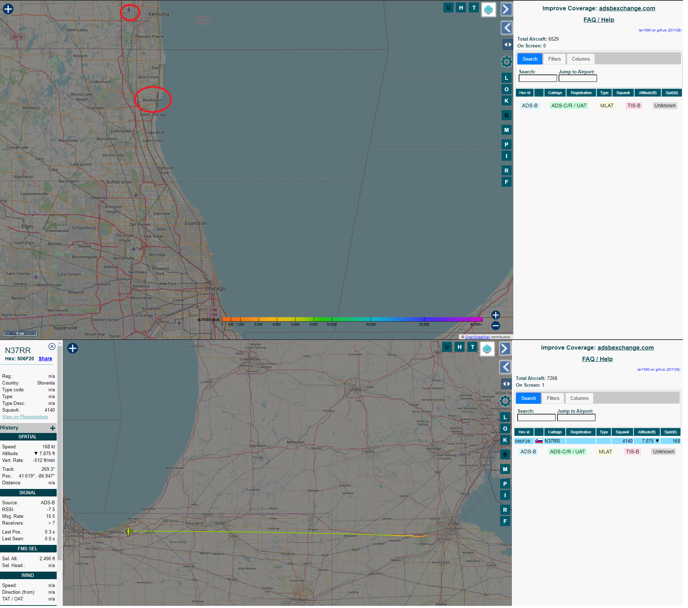The image size is (688, 608).
Task: Sort by Spd(kt) column in top table
Action: point(672,93)
